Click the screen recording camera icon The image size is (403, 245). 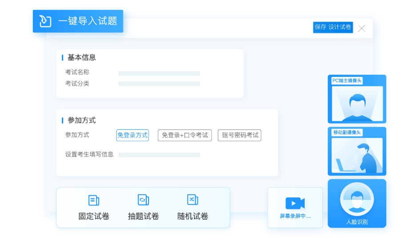point(295,203)
